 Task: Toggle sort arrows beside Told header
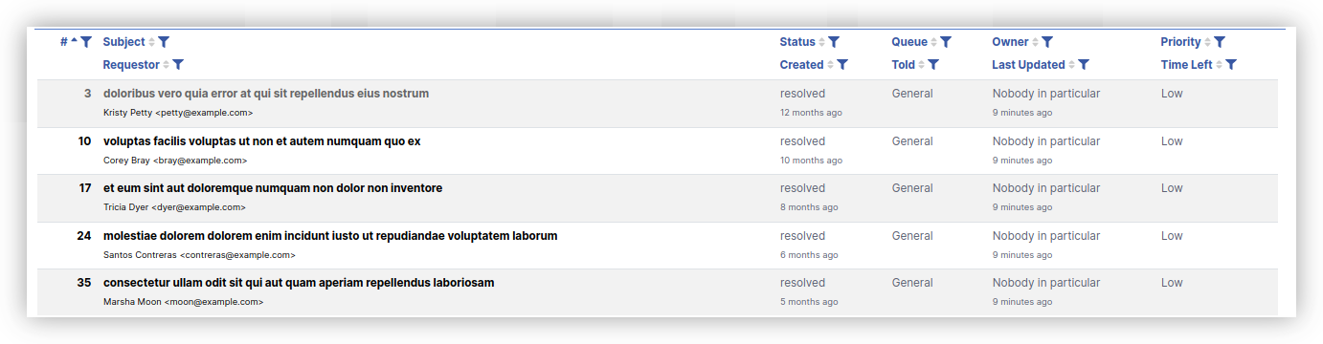[x=922, y=65]
